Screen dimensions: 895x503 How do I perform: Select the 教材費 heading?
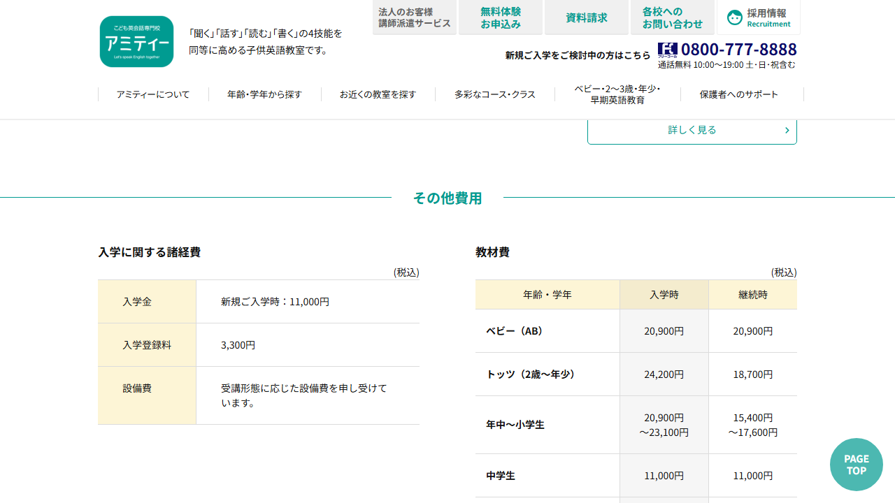pos(492,252)
